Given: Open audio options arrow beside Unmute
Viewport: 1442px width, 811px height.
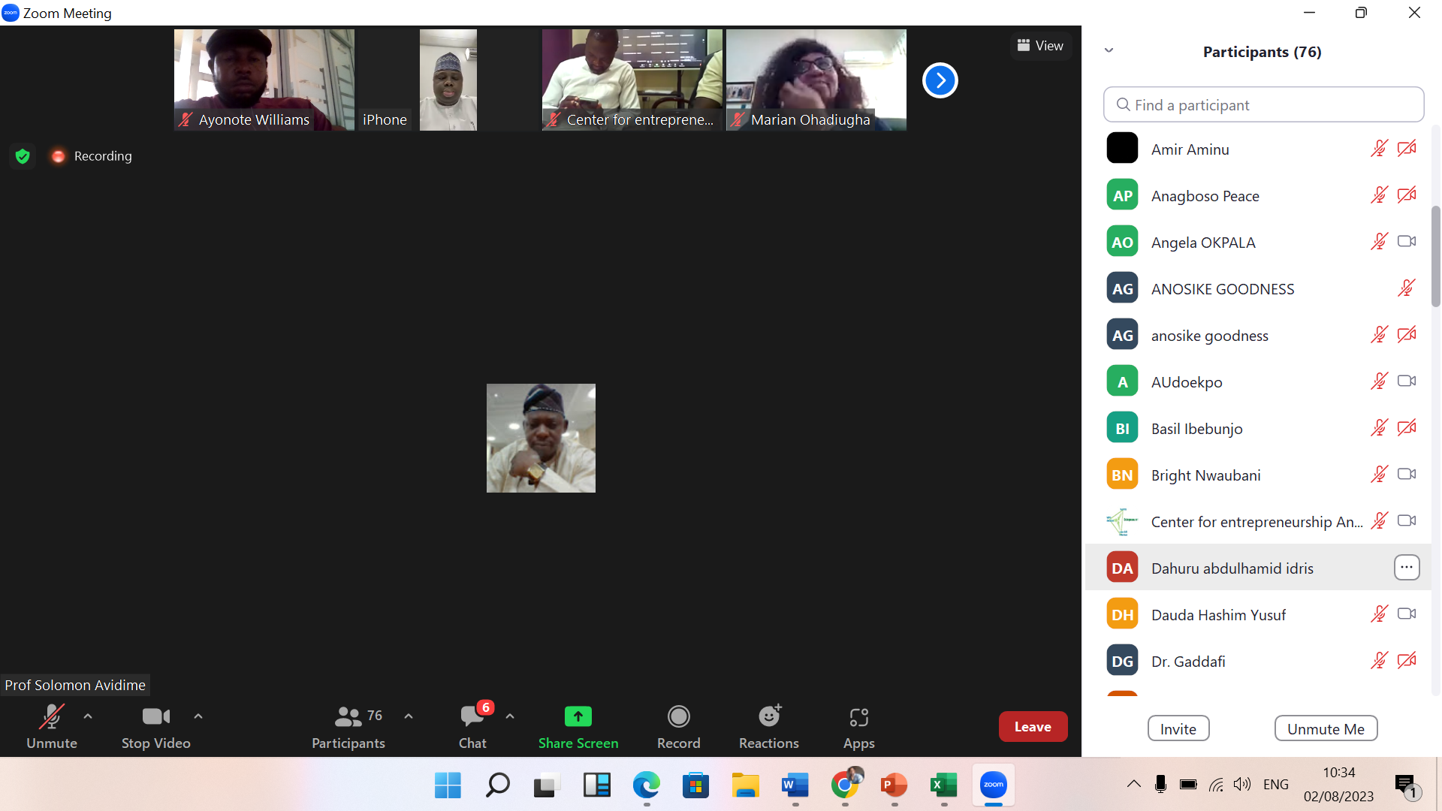Looking at the screenshot, I should coord(88,716).
